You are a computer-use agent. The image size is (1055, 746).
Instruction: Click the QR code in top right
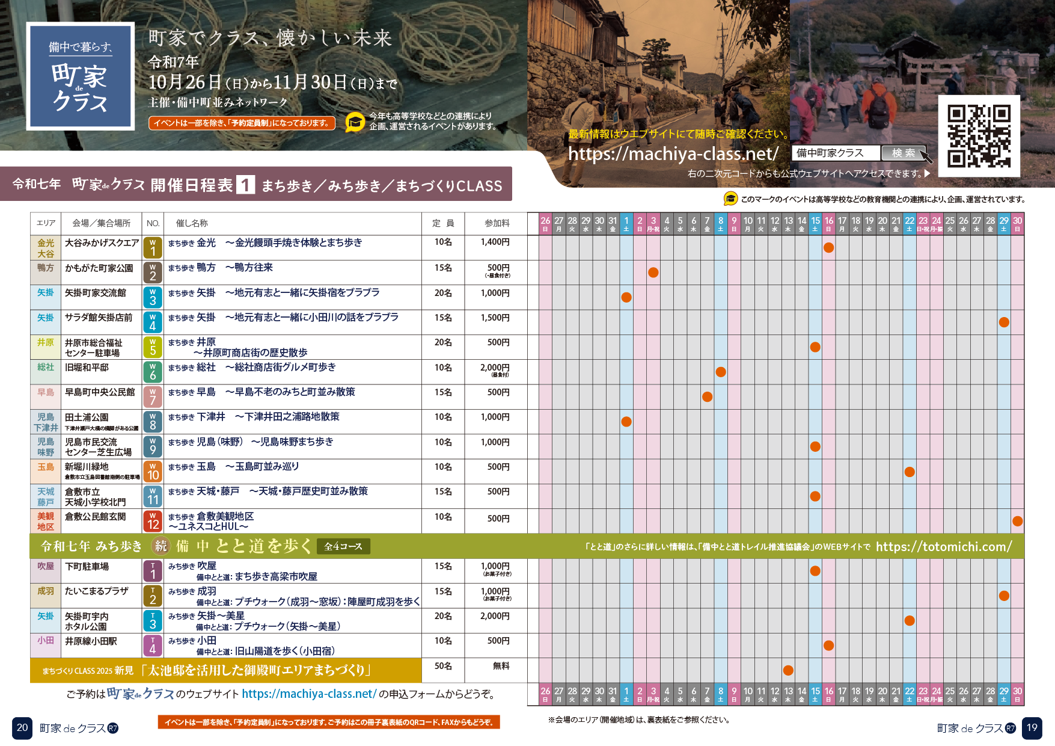point(979,136)
